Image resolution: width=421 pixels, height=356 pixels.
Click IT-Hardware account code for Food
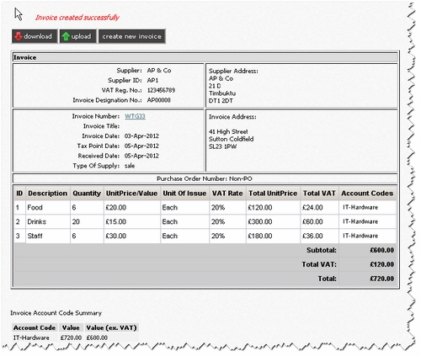(360, 207)
